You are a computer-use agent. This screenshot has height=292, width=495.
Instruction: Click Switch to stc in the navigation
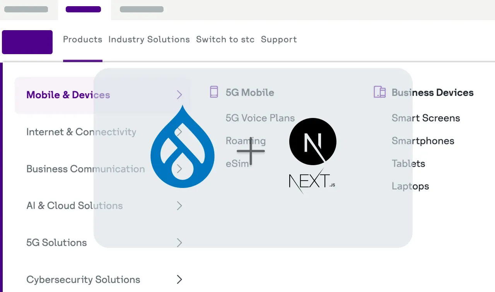click(225, 39)
